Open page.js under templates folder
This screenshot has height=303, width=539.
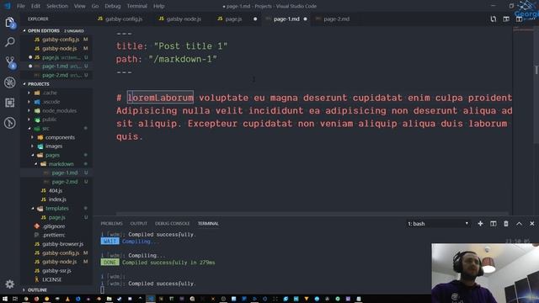pyautogui.click(x=56, y=217)
